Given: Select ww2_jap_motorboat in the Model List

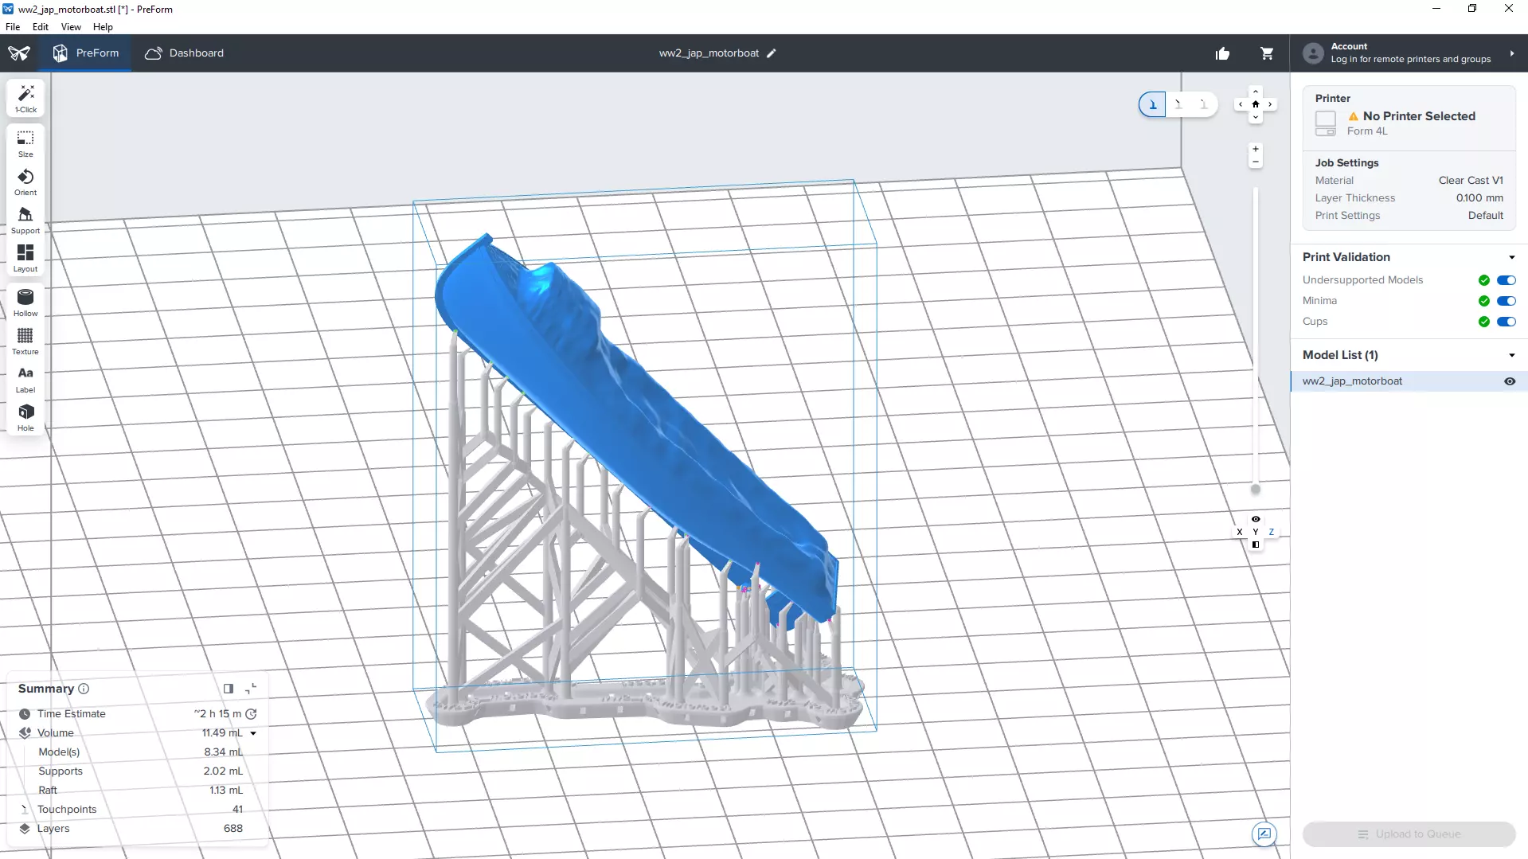Looking at the screenshot, I should click(1409, 381).
